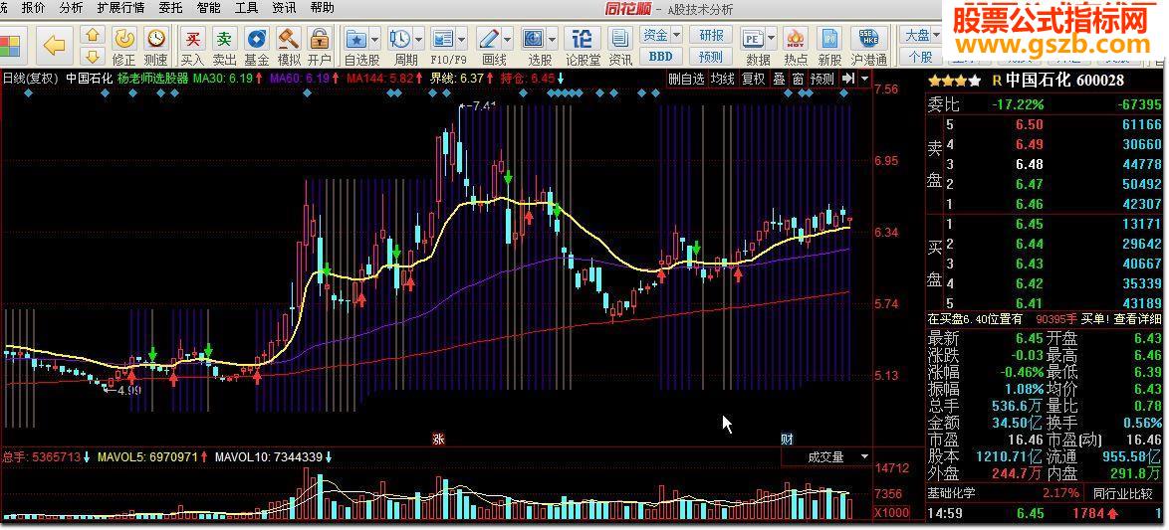The image size is (1169, 530).
Task: Expand the 自选股 dropdown arrow
Action: [374, 38]
